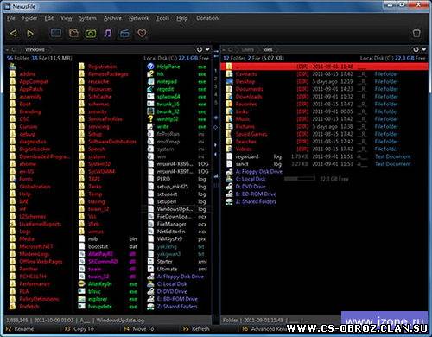The width and height of the screenshot is (432, 337).
Task: Click the Users breadcrumb in right path bar
Action: tap(248, 49)
